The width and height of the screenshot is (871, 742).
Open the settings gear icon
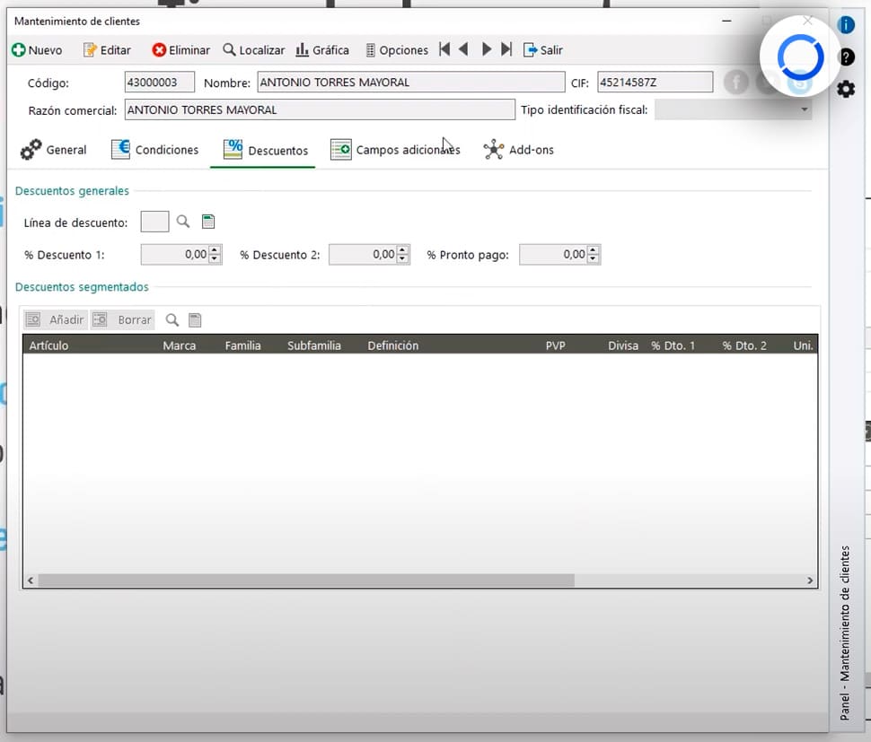pos(846,89)
